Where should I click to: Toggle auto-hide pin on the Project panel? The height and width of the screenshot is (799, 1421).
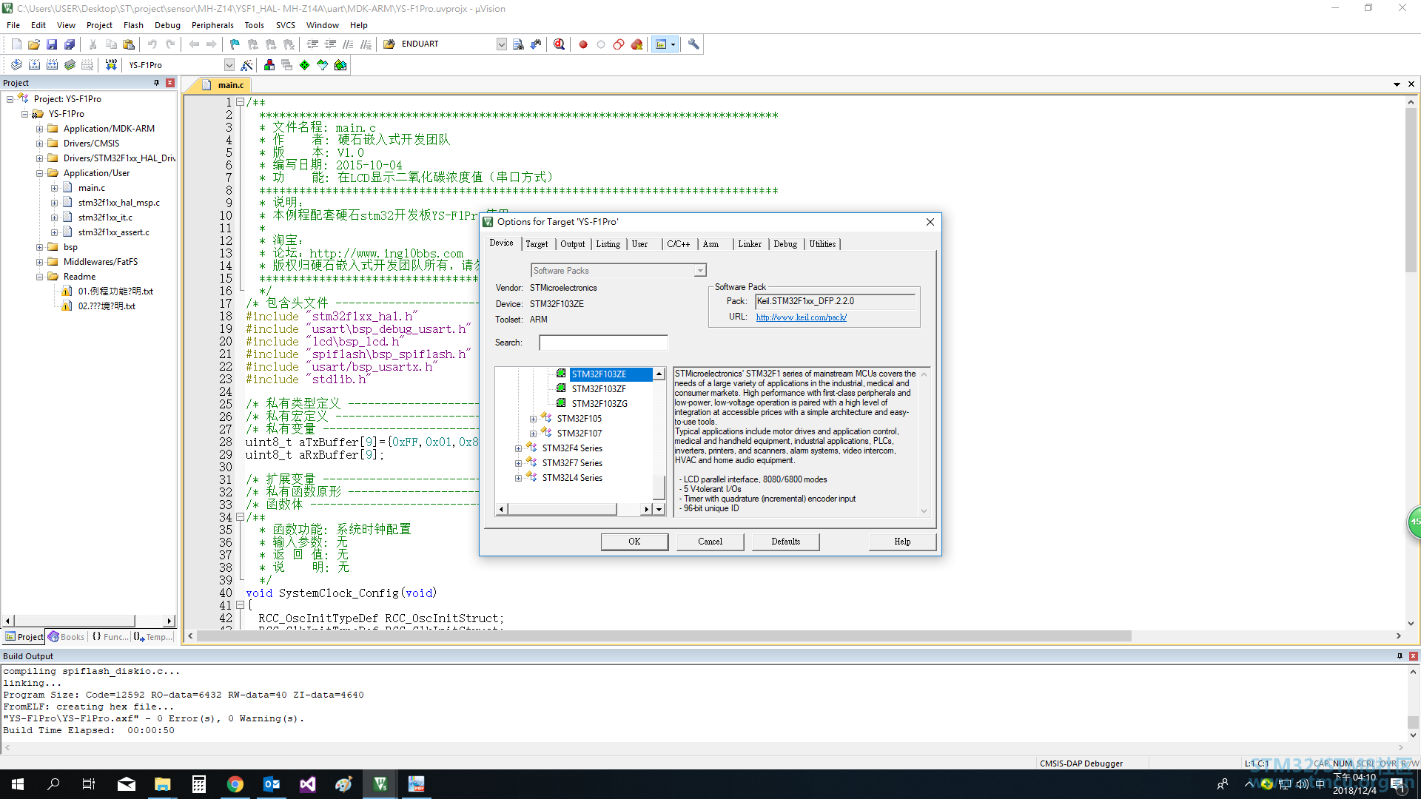(x=156, y=83)
